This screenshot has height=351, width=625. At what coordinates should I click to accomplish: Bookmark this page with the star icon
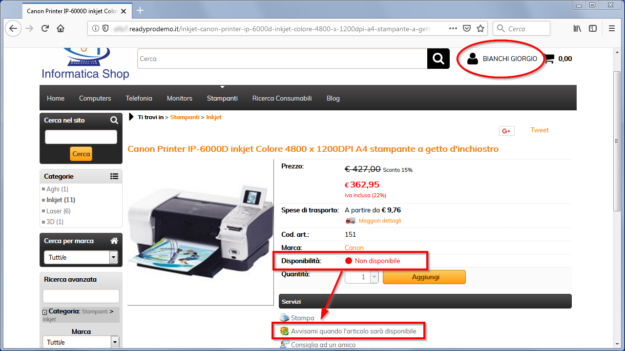(480, 28)
